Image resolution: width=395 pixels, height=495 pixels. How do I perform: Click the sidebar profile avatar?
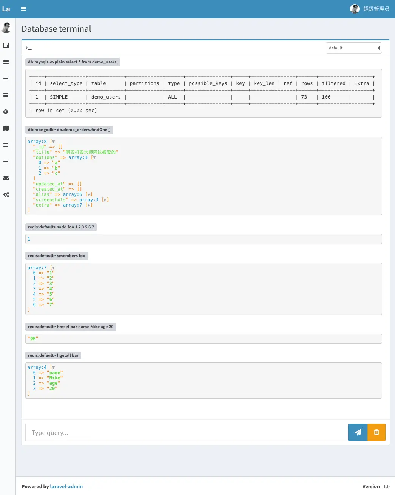[x=6, y=28]
